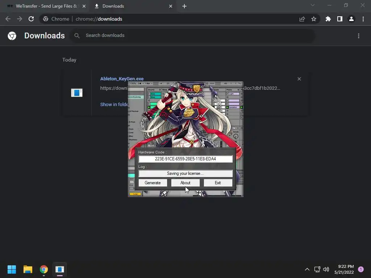
Task: Open a new browser tab
Action: (184, 7)
